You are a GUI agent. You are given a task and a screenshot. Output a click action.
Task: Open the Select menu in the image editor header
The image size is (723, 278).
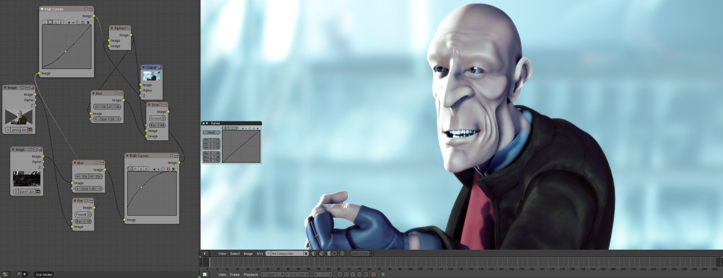(x=235, y=254)
